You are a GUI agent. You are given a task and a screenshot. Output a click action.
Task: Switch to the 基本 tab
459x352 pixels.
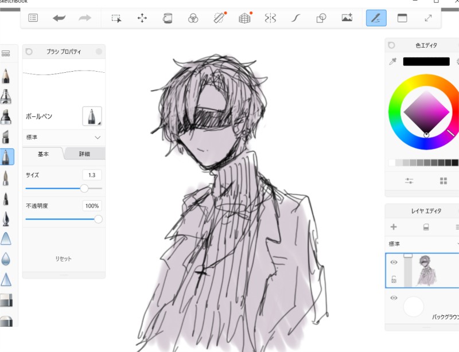tap(43, 154)
